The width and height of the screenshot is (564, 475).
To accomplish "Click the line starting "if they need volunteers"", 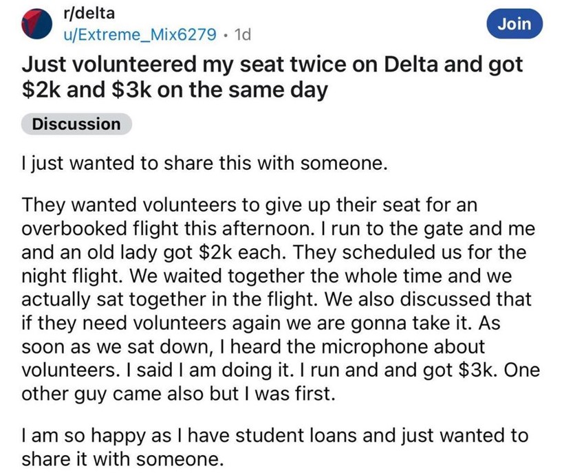I will 261,323.
